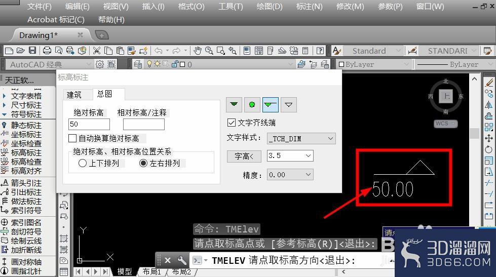Switch to 建筑 tab in dialog
This screenshot has height=277, width=496.
point(74,95)
